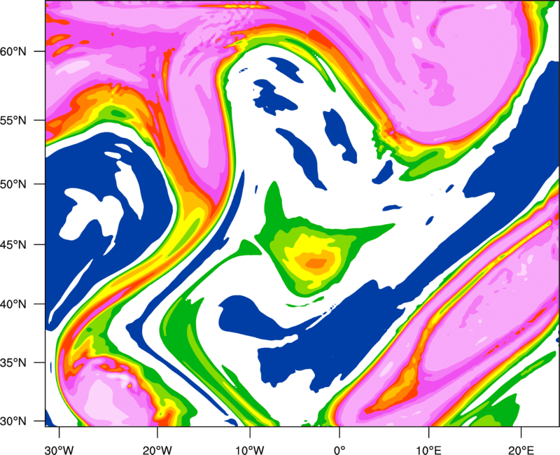560x455 pixels.
Task: Select the 0° longitude axis label
Action: click(x=339, y=450)
